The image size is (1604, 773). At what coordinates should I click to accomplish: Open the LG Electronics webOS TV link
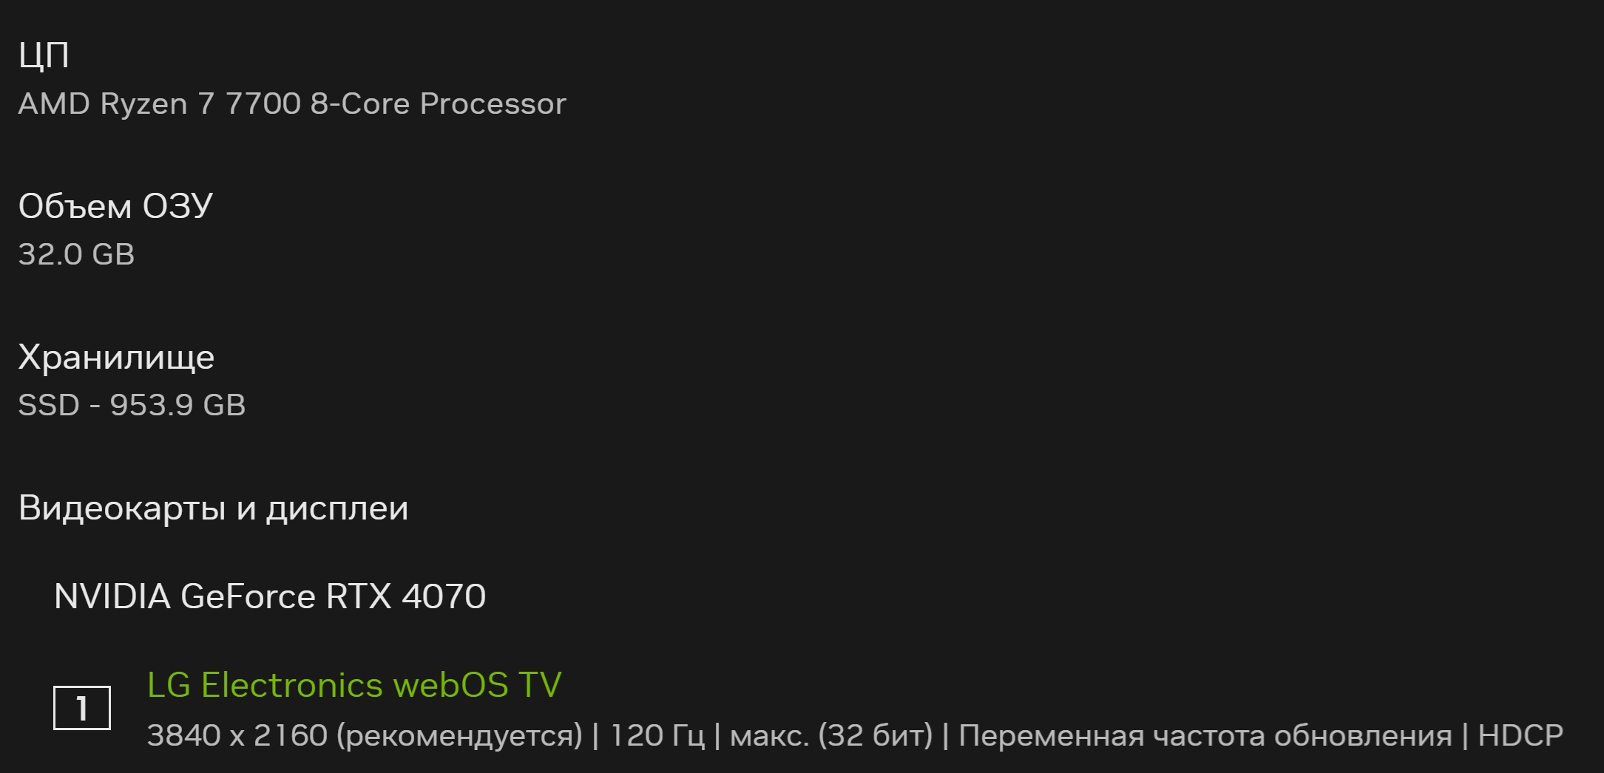coord(354,684)
